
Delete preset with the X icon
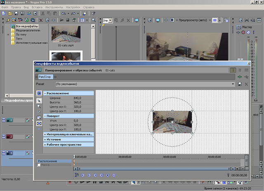coord(246,84)
